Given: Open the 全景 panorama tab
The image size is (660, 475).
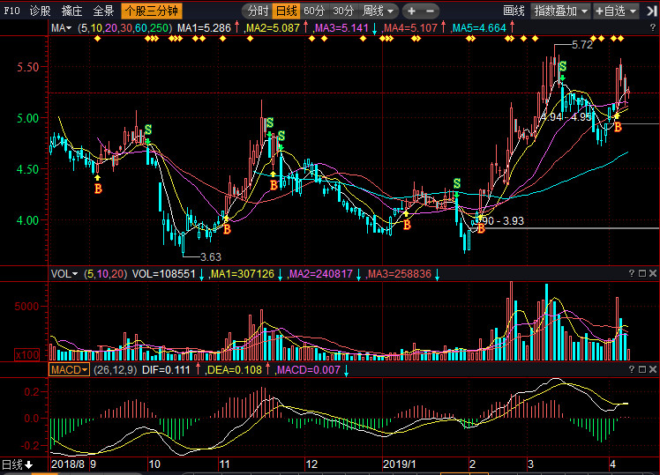Looking at the screenshot, I should 103,11.
